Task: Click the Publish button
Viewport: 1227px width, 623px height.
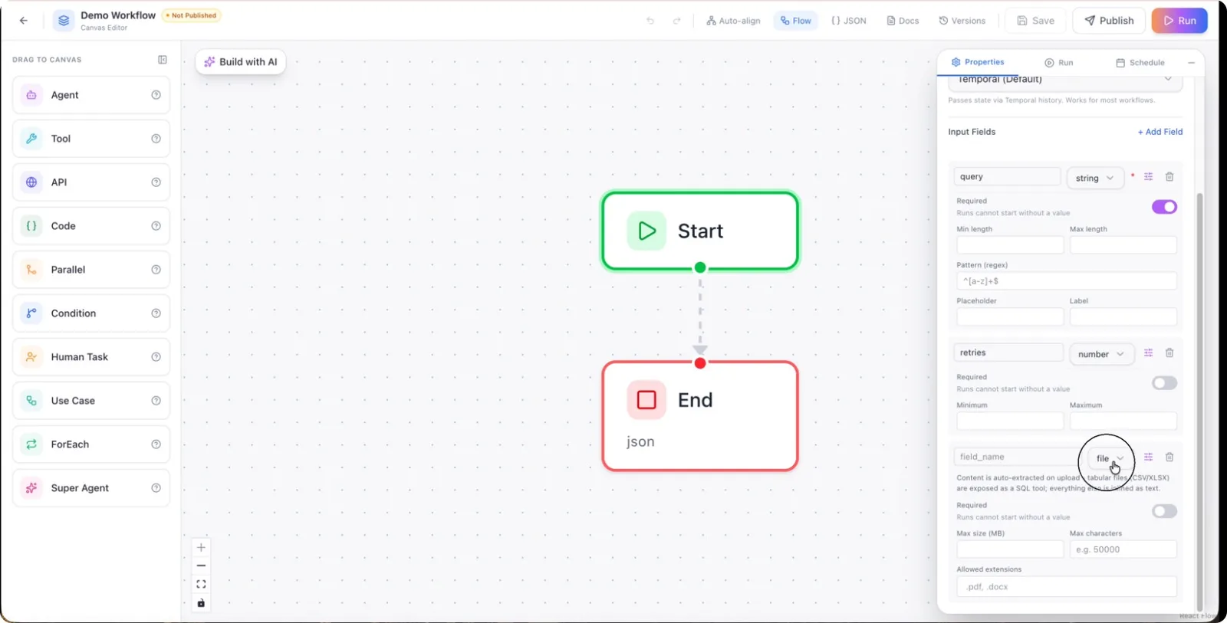Action: (x=1109, y=21)
